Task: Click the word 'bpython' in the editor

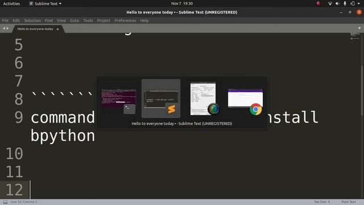Action: (x=63, y=136)
